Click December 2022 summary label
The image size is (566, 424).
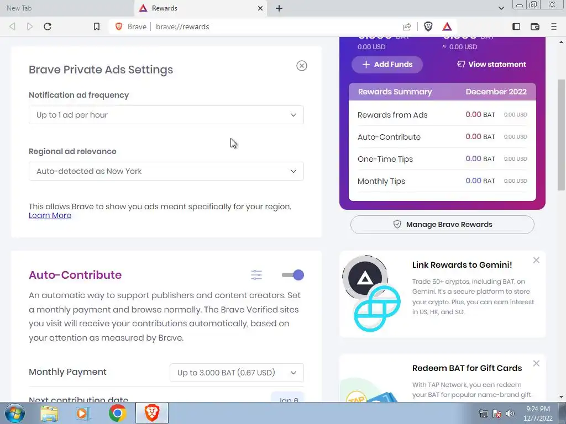(x=496, y=92)
